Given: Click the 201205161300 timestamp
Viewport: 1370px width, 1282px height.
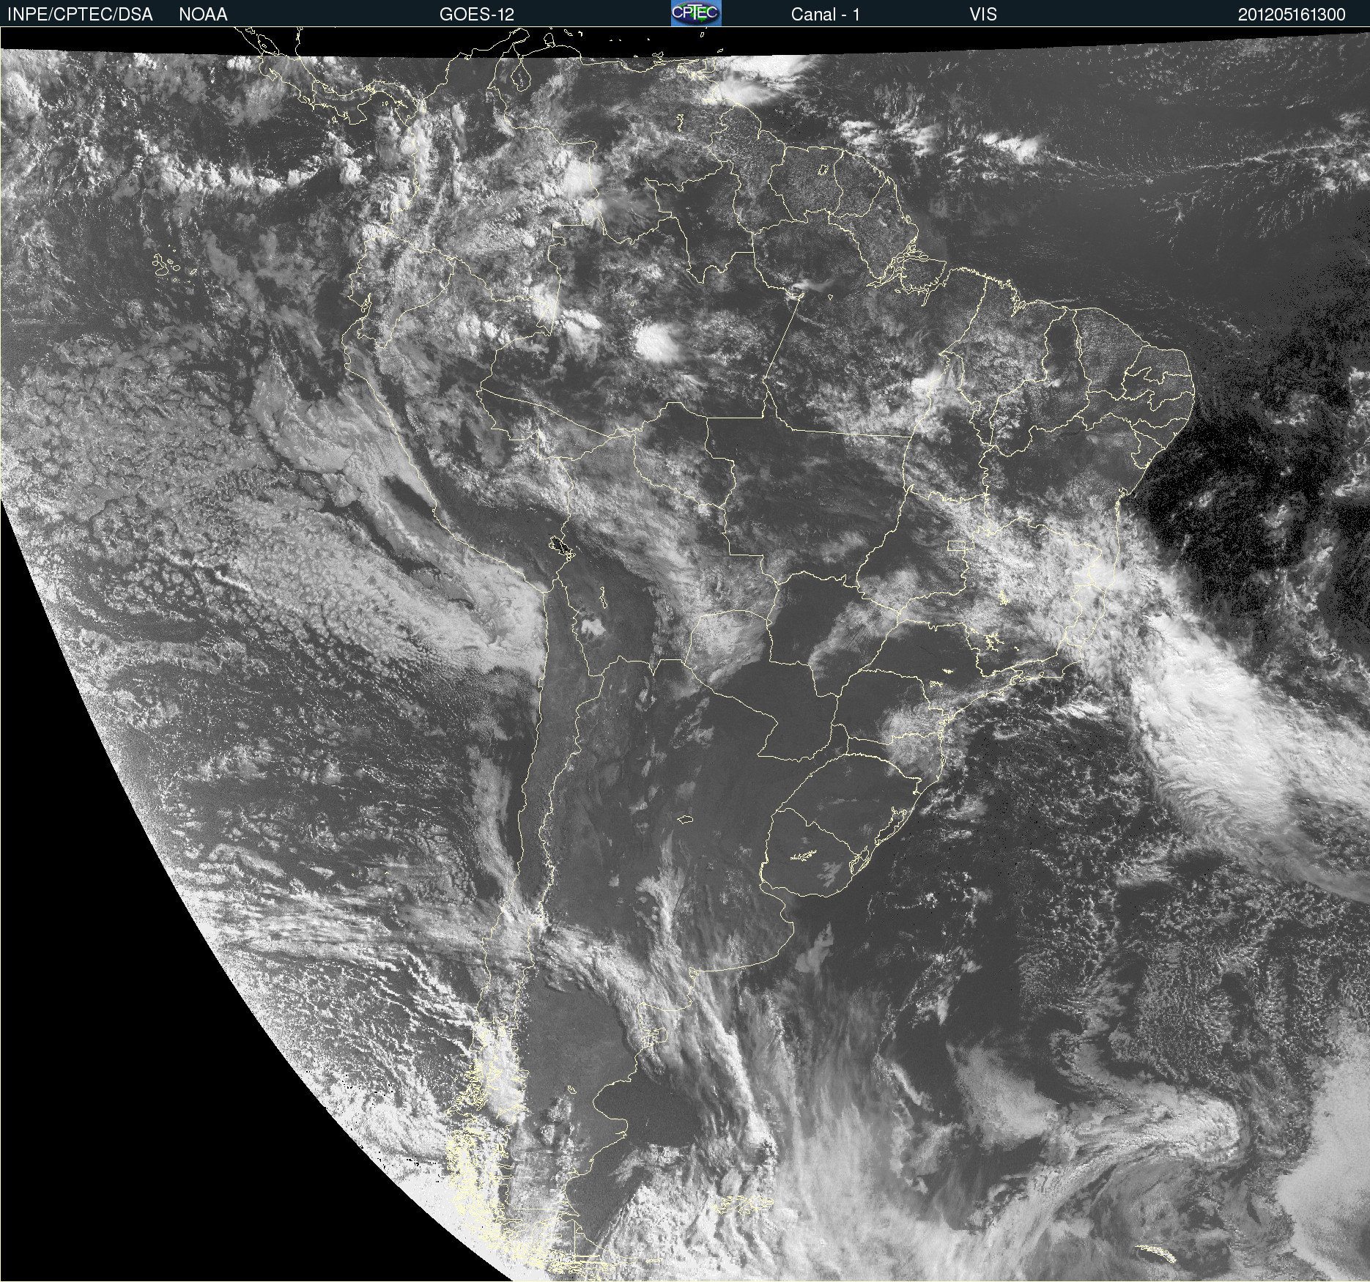Looking at the screenshot, I should pos(1292,15).
